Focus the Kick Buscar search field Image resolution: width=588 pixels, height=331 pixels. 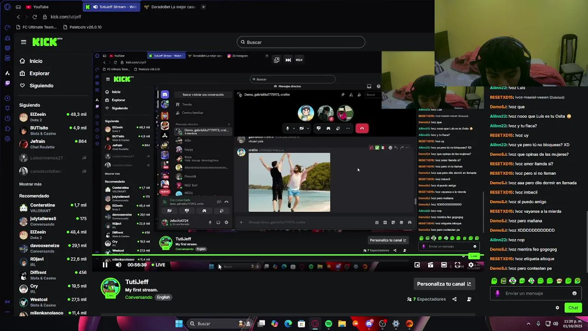point(301,42)
